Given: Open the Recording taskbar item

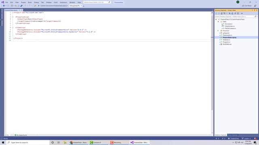Looking at the screenshot, I should point(119,143).
